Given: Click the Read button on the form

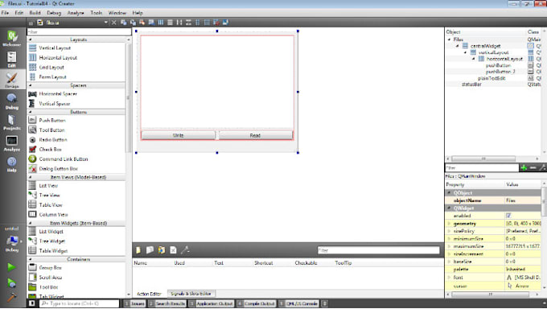Looking at the screenshot, I should coord(255,135).
